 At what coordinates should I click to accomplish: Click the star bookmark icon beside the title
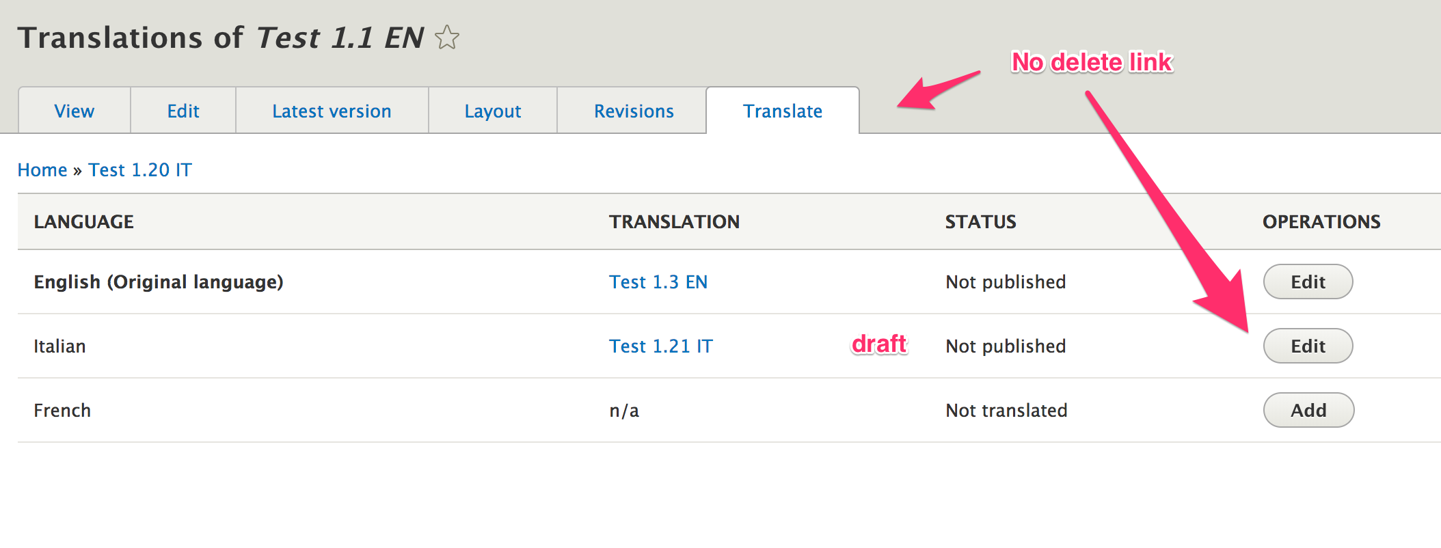pos(447,38)
